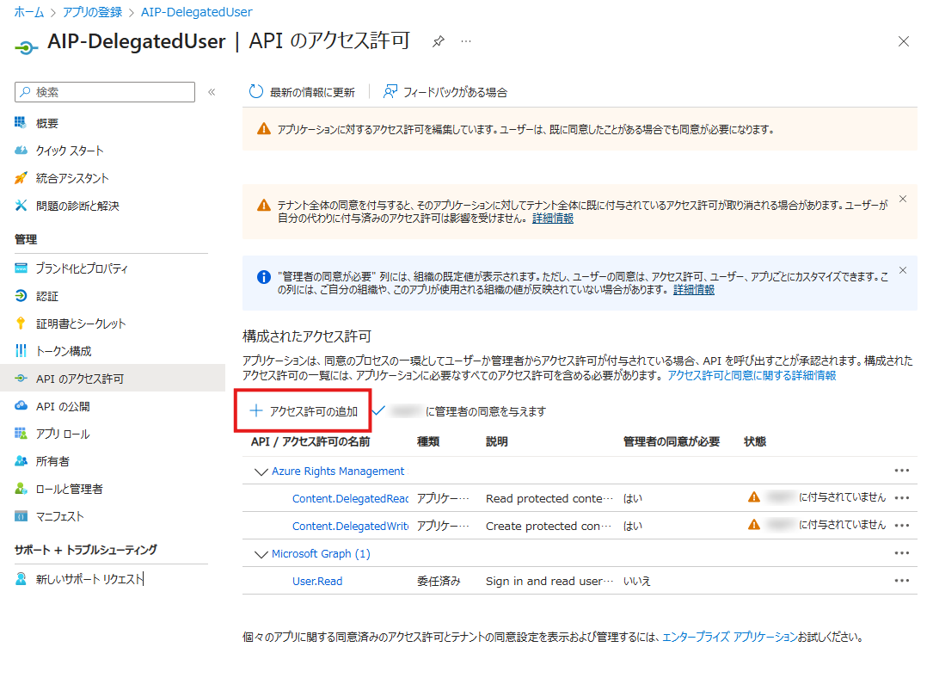Open フィードバックがある場合 feedback
Viewport: 933px width, 678px height.
tap(445, 92)
